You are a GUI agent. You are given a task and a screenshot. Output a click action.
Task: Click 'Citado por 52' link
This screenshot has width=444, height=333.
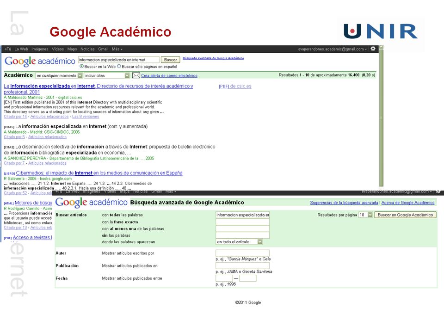[15, 193]
